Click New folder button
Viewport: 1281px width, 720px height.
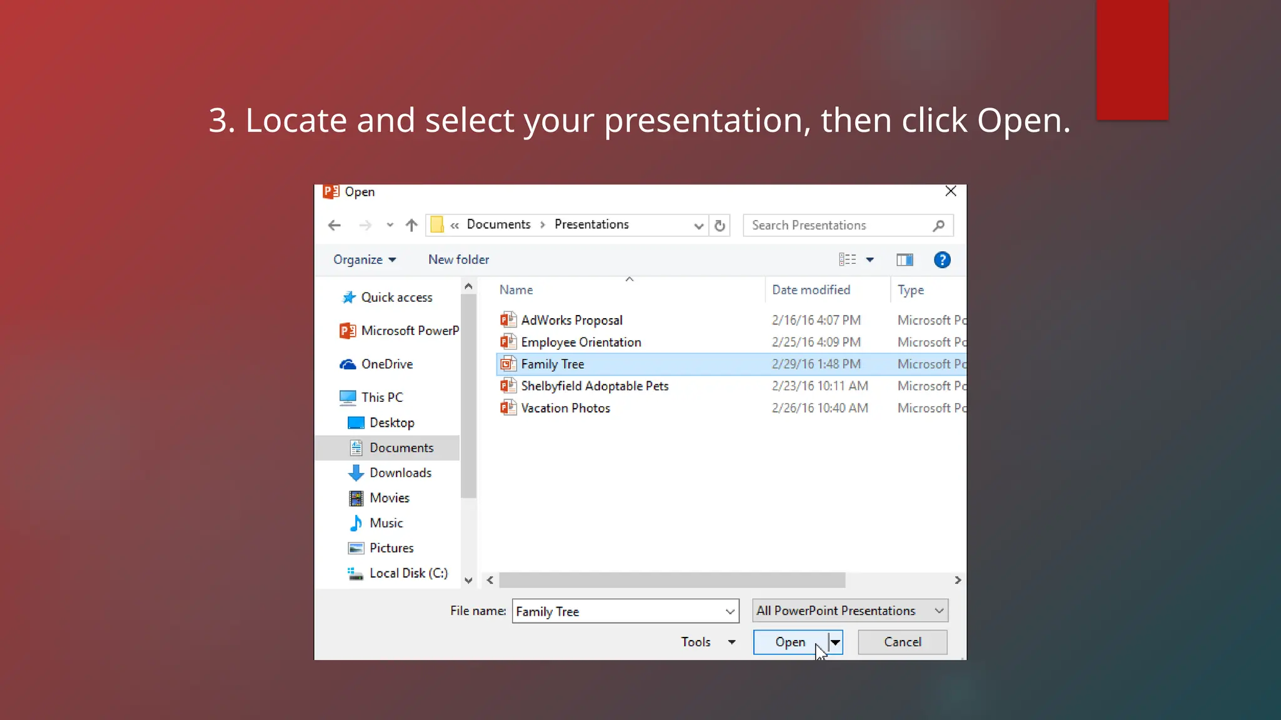[x=458, y=260]
